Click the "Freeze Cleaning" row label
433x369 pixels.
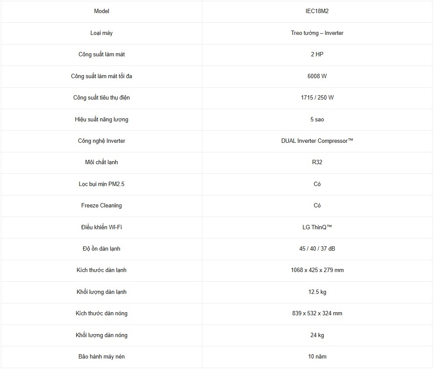point(101,206)
